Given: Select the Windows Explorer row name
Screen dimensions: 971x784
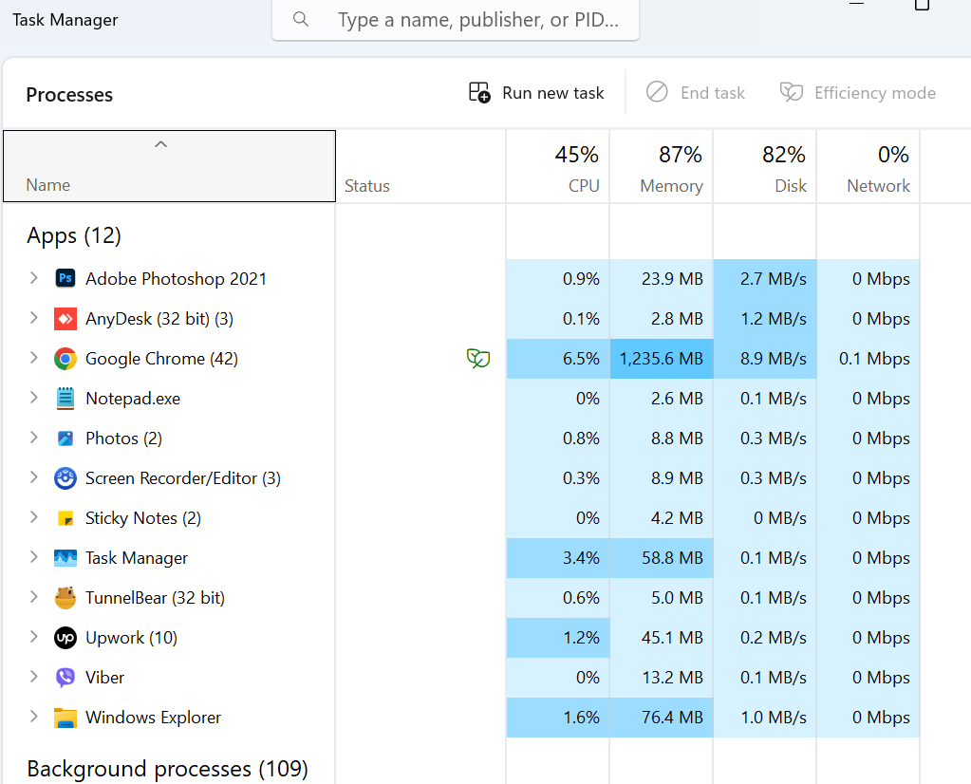Looking at the screenshot, I should tap(153, 718).
